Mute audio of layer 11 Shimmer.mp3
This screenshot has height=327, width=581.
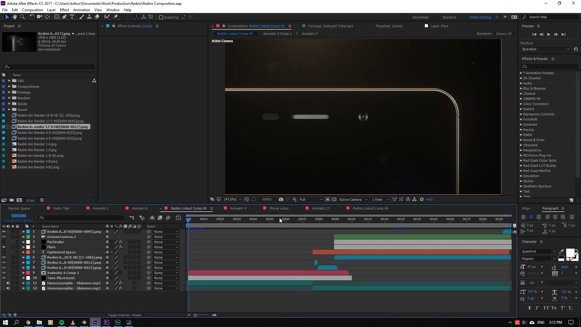click(8, 283)
